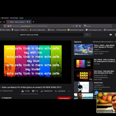116x116 pixels.
Task: Click the YouTube search field with 'sube la mano'
Action: (x=51, y=35)
